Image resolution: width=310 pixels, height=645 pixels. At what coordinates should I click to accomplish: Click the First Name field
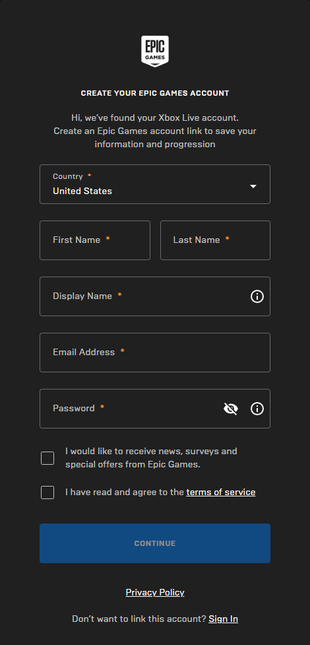coord(95,240)
